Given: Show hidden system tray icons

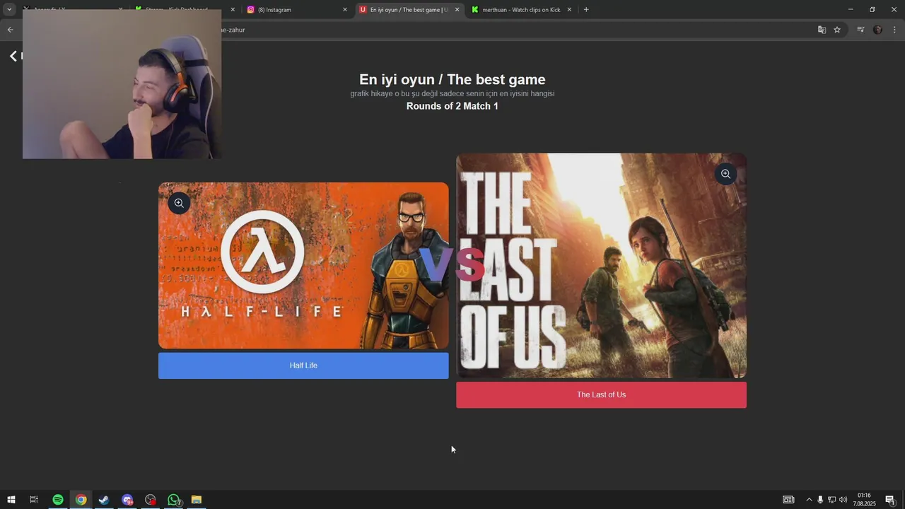Looking at the screenshot, I should click(809, 500).
